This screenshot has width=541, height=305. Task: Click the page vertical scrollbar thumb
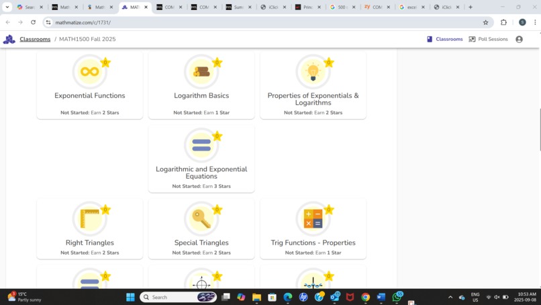click(539, 130)
